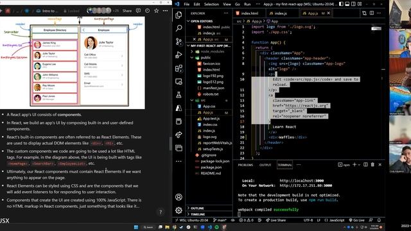Click Live Share in status bar
Screen dimensions: 411x231
click(275, 220)
